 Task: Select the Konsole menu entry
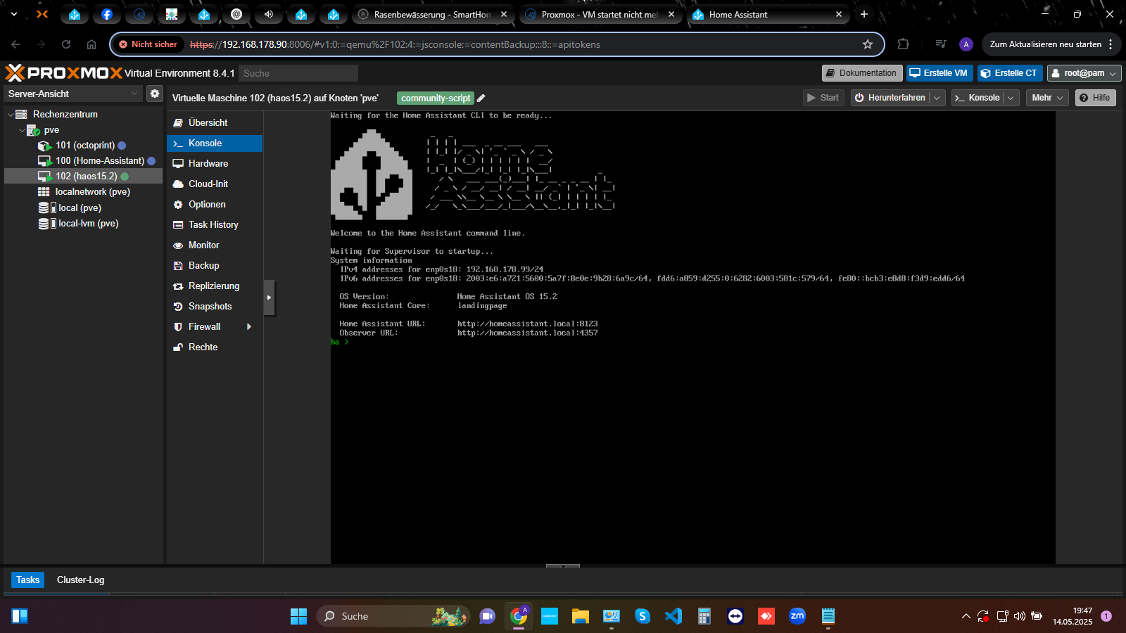pos(215,143)
